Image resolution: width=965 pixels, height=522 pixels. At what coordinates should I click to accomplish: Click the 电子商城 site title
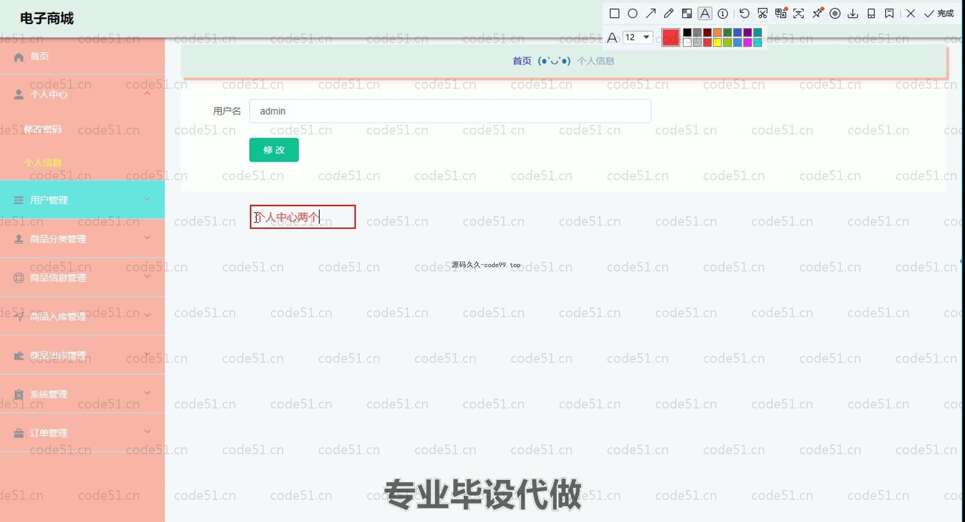[47, 18]
